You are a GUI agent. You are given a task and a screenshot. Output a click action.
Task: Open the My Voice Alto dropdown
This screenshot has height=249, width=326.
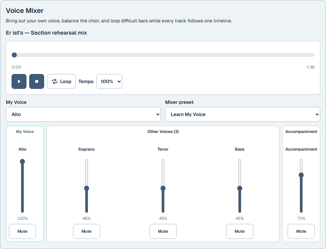point(84,114)
